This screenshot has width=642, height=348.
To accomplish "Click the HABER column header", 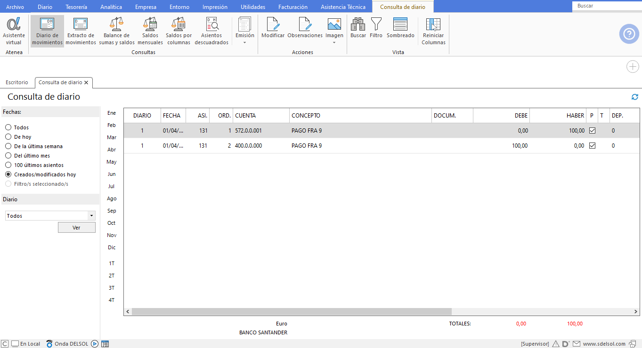I will pyautogui.click(x=558, y=116).
